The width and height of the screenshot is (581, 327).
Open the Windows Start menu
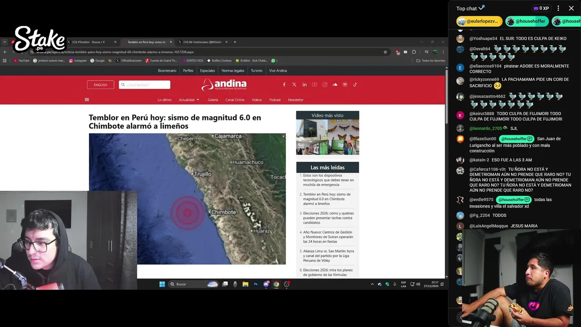[162, 284]
